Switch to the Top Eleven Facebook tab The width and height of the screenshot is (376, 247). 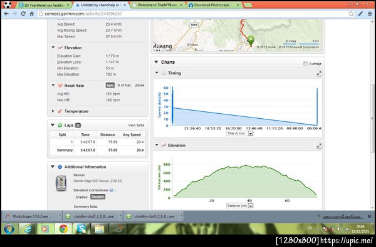click(44, 5)
